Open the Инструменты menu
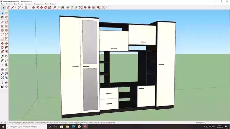 pos(39,4)
